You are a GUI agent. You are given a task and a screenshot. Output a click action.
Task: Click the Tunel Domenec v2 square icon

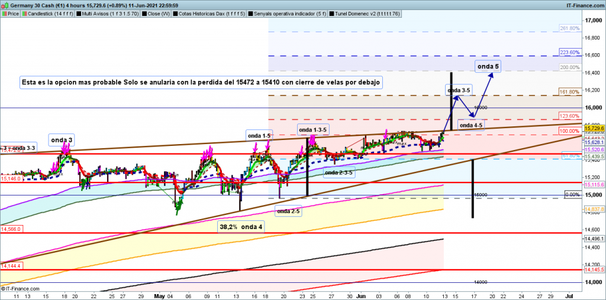(x=334, y=12)
